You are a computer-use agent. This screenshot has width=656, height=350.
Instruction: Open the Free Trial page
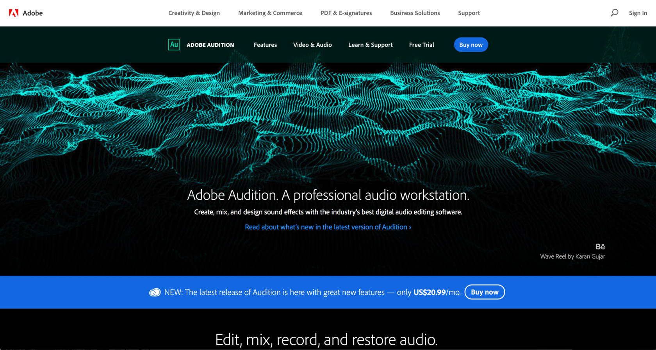(421, 45)
